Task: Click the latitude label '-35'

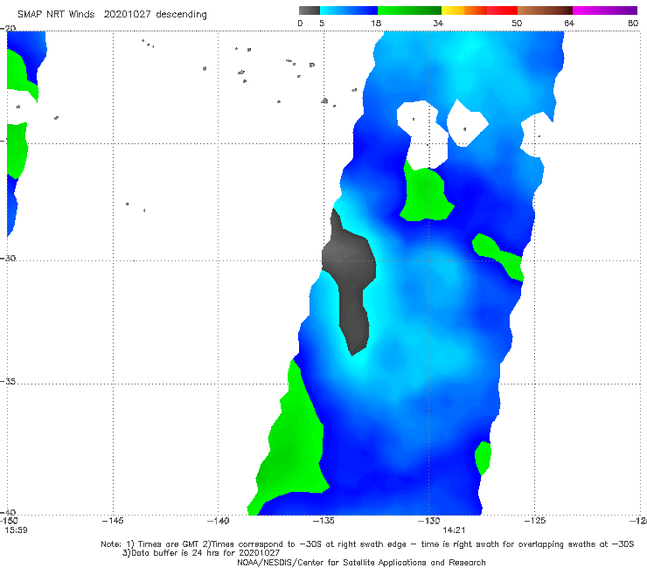Action: [x=8, y=382]
